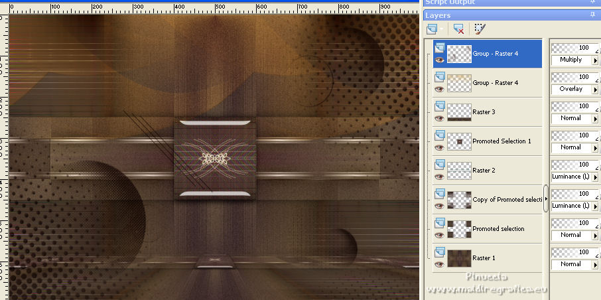Click the horizontal ruler above the canvas
The height and width of the screenshot is (300, 601).
(x=214, y=8)
